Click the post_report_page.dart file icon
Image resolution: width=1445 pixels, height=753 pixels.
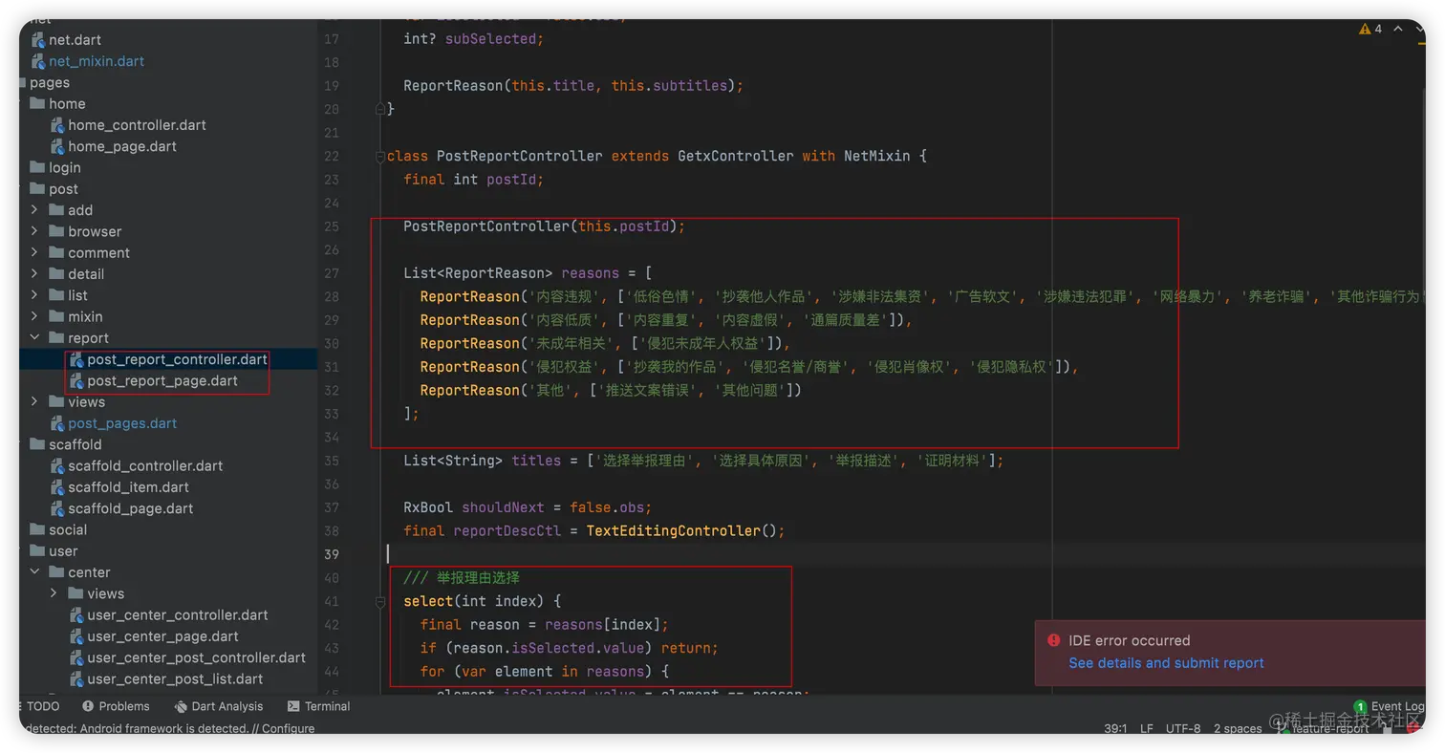76,381
